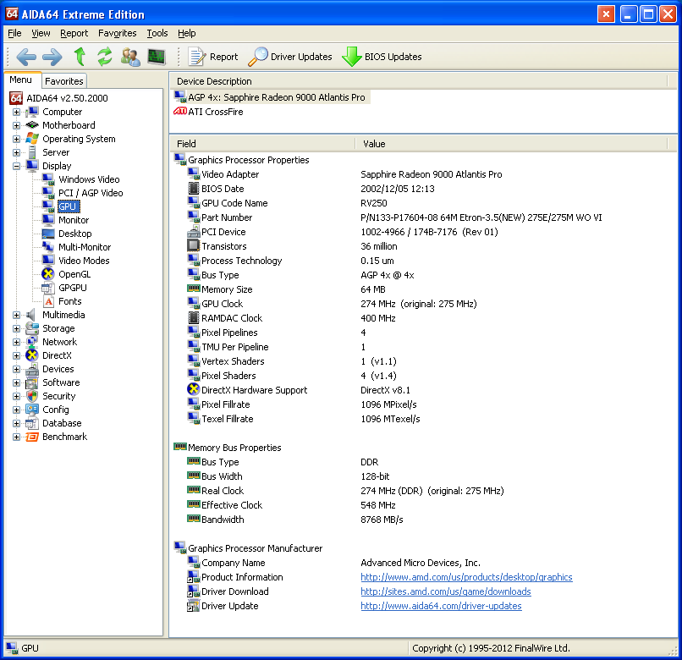
Task: Expand the Computer tree node
Action: (x=16, y=113)
